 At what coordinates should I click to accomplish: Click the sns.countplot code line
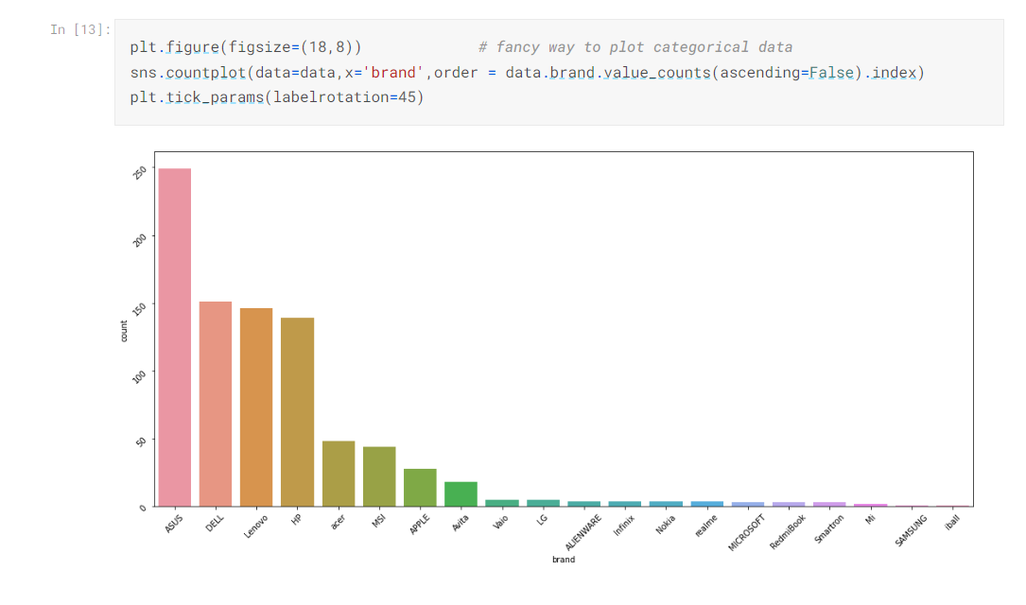(x=528, y=72)
